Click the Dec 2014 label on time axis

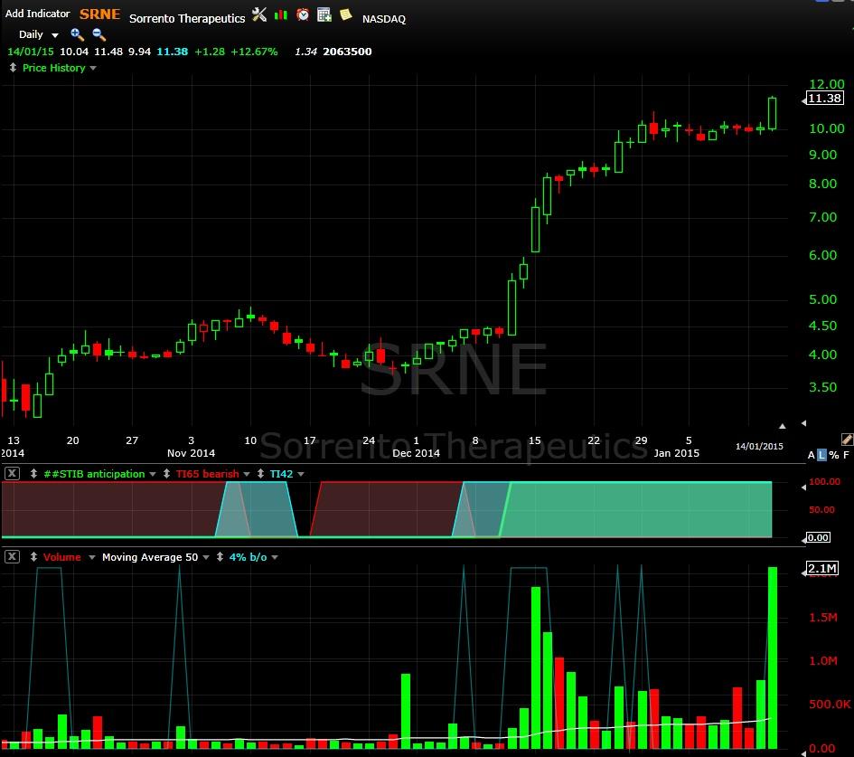[416, 453]
